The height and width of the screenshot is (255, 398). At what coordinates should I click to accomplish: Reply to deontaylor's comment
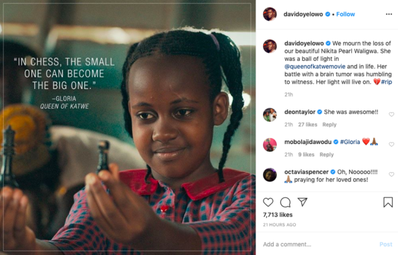[329, 124]
